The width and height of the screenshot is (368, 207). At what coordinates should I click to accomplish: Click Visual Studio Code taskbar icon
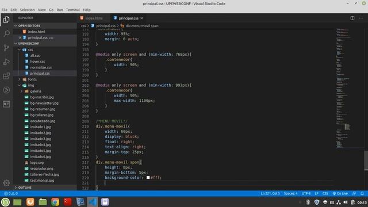coord(93,202)
